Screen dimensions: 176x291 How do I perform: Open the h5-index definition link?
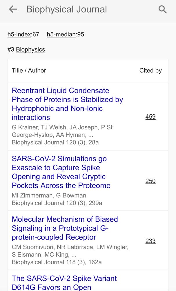pos(19,34)
